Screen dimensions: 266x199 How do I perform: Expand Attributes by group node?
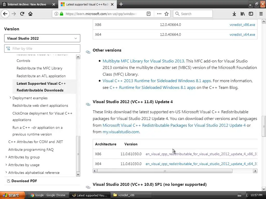point(6,157)
